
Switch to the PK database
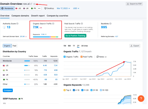pyautogui.click(x=34, y=8)
